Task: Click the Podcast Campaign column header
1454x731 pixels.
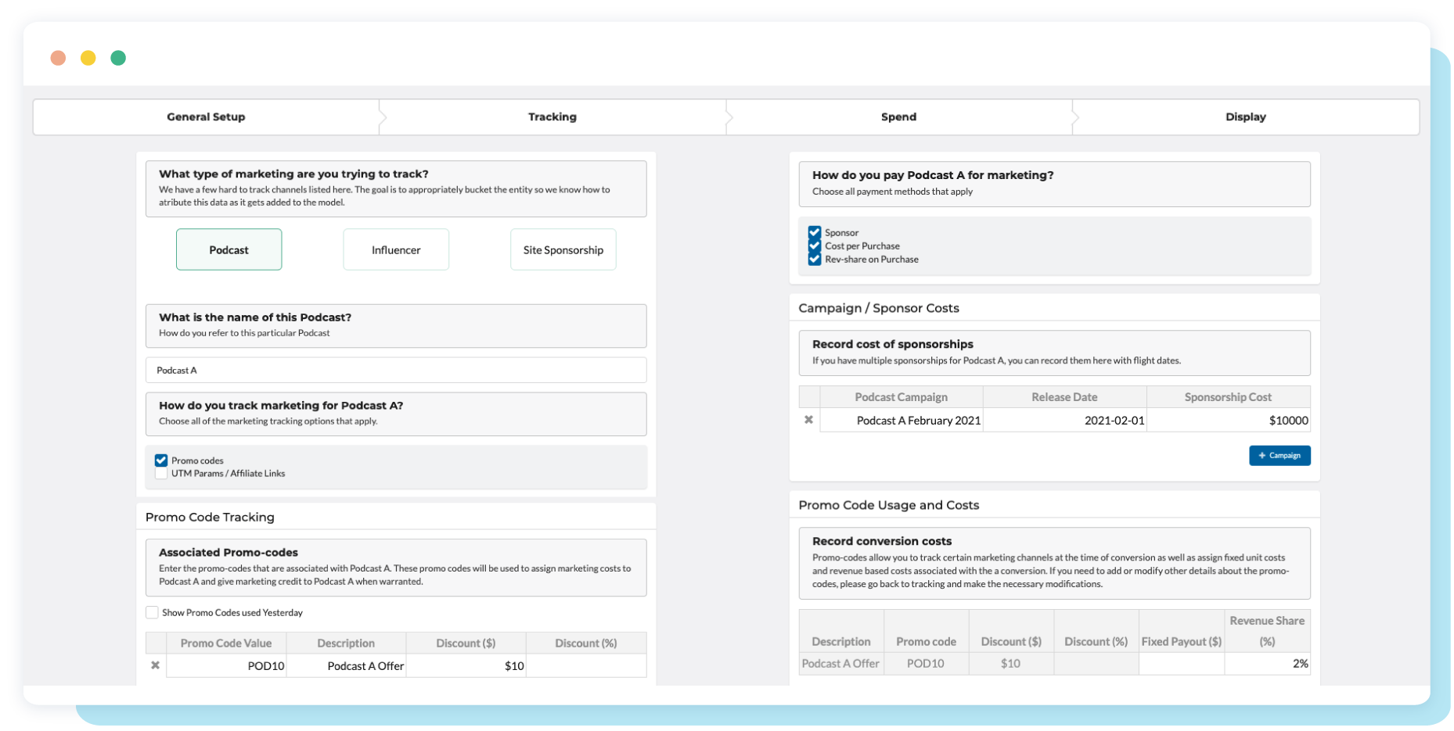Action: pos(902,396)
